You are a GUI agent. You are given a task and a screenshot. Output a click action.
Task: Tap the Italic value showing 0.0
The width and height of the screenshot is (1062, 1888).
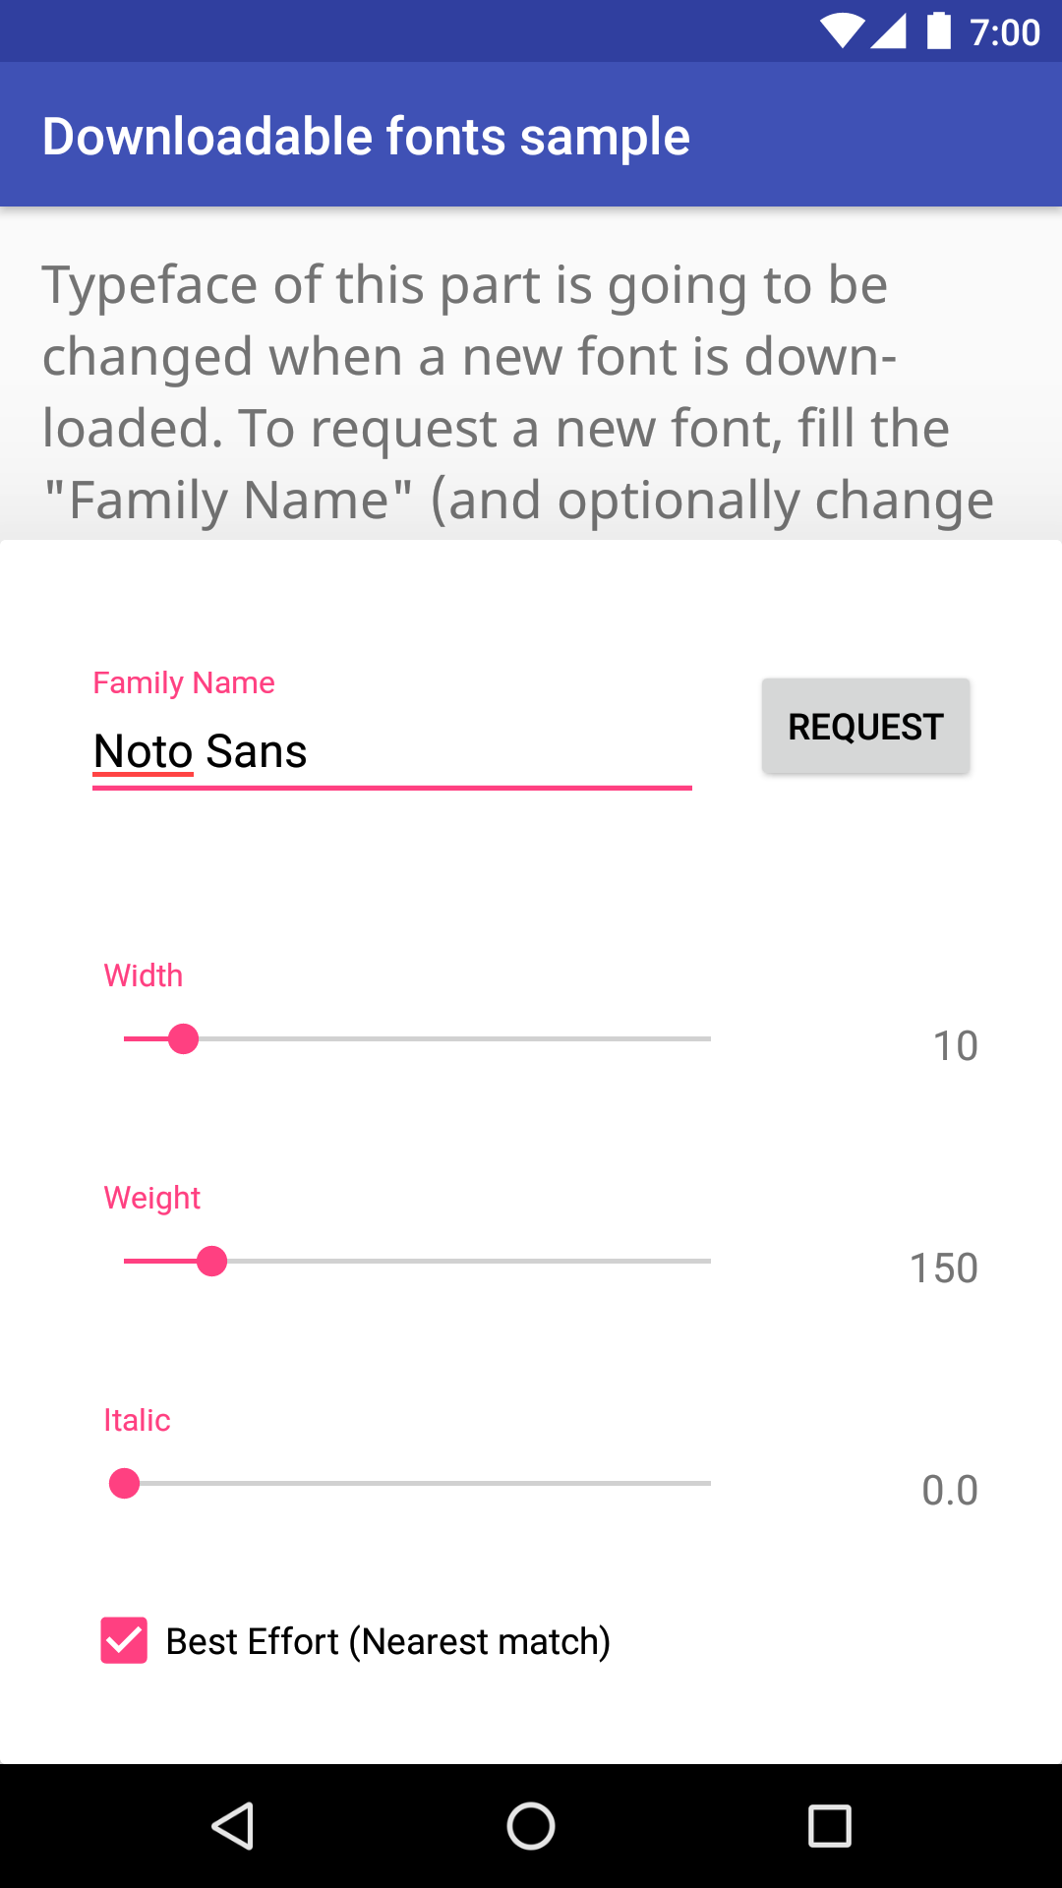pos(949,1490)
